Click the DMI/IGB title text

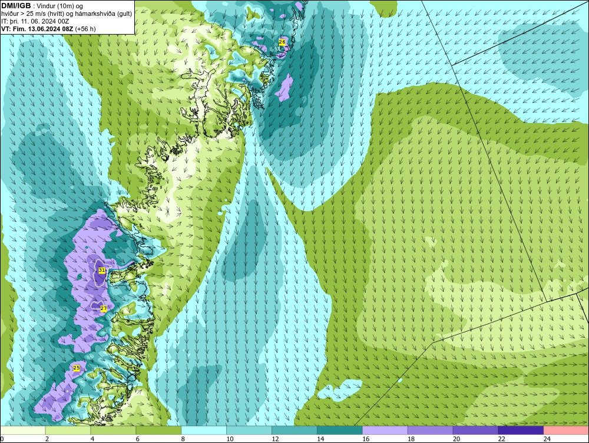click(x=16, y=6)
